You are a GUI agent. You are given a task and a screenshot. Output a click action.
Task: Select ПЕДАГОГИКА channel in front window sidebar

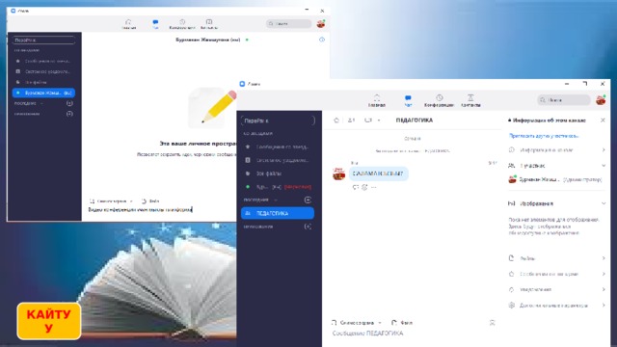(278, 213)
